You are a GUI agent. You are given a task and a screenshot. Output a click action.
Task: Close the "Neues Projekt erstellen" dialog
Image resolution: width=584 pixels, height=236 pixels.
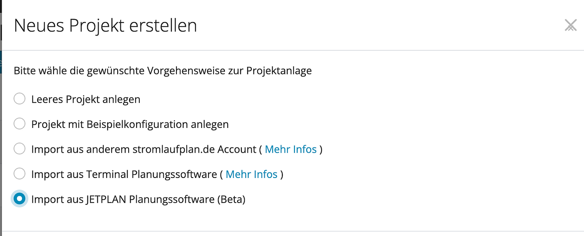pyautogui.click(x=571, y=26)
